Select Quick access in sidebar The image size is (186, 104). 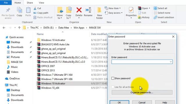click(x=15, y=37)
